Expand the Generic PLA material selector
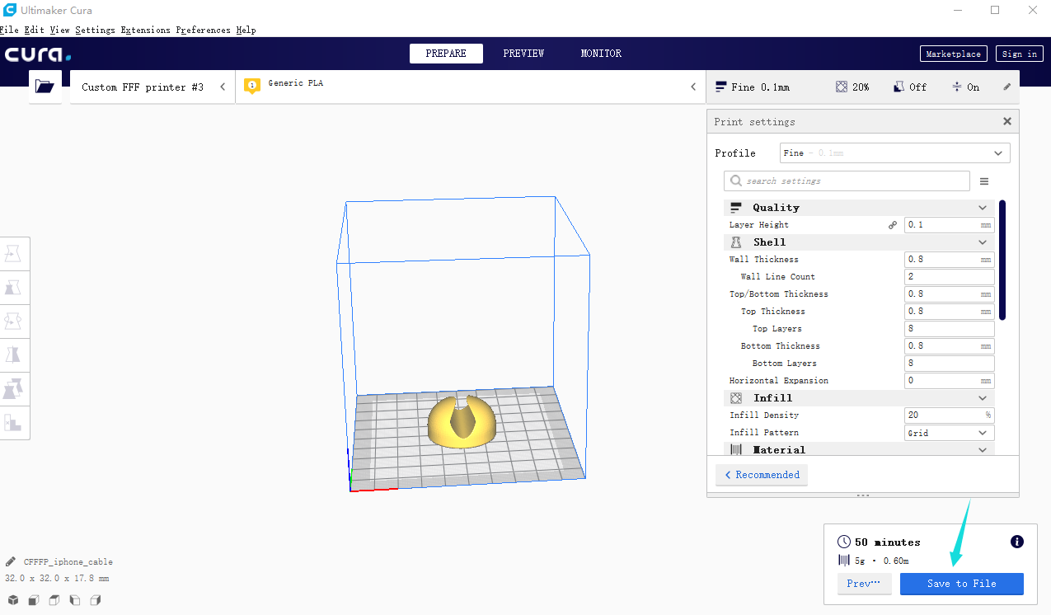The width and height of the screenshot is (1051, 615). click(471, 87)
